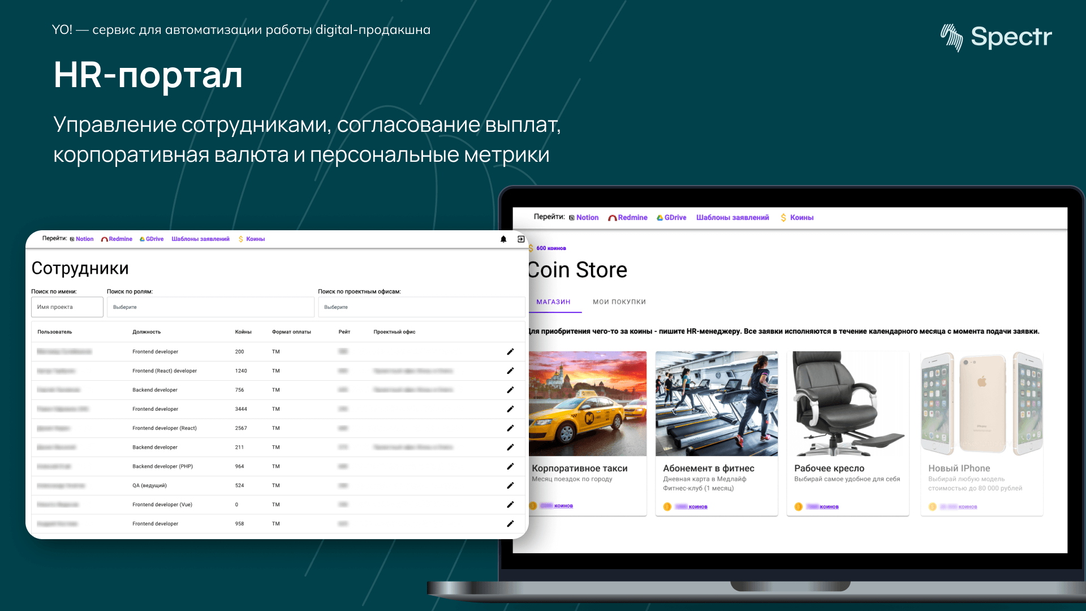Viewport: 1086px width, 611px height.
Task: Click the logout icon next to the bell
Action: [520, 239]
